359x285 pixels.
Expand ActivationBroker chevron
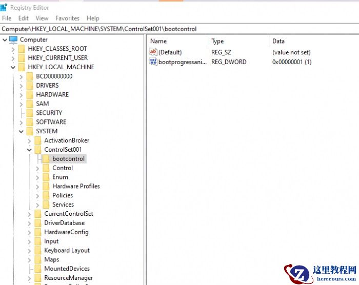29,141
